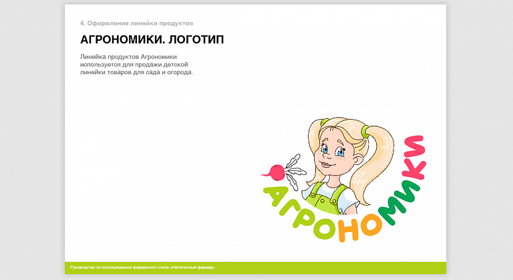Click the line 'используется для продажи детской'
The height and width of the screenshot is (280, 513).
pyautogui.click(x=134, y=65)
